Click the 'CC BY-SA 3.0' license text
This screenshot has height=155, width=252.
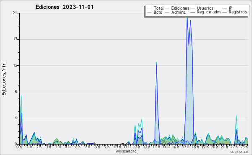[x=239, y=152]
